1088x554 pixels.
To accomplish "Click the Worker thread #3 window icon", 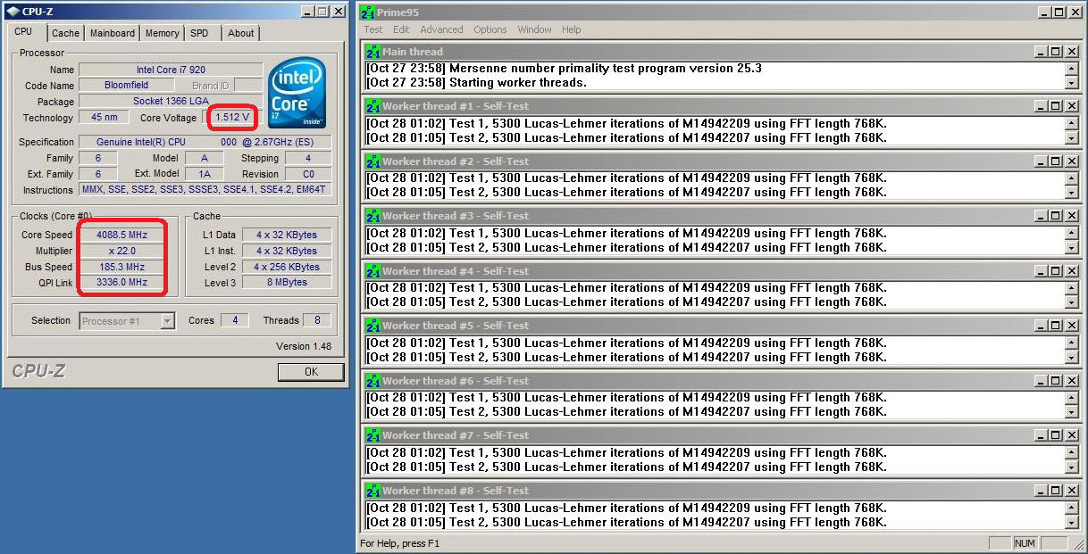I will coord(373,216).
